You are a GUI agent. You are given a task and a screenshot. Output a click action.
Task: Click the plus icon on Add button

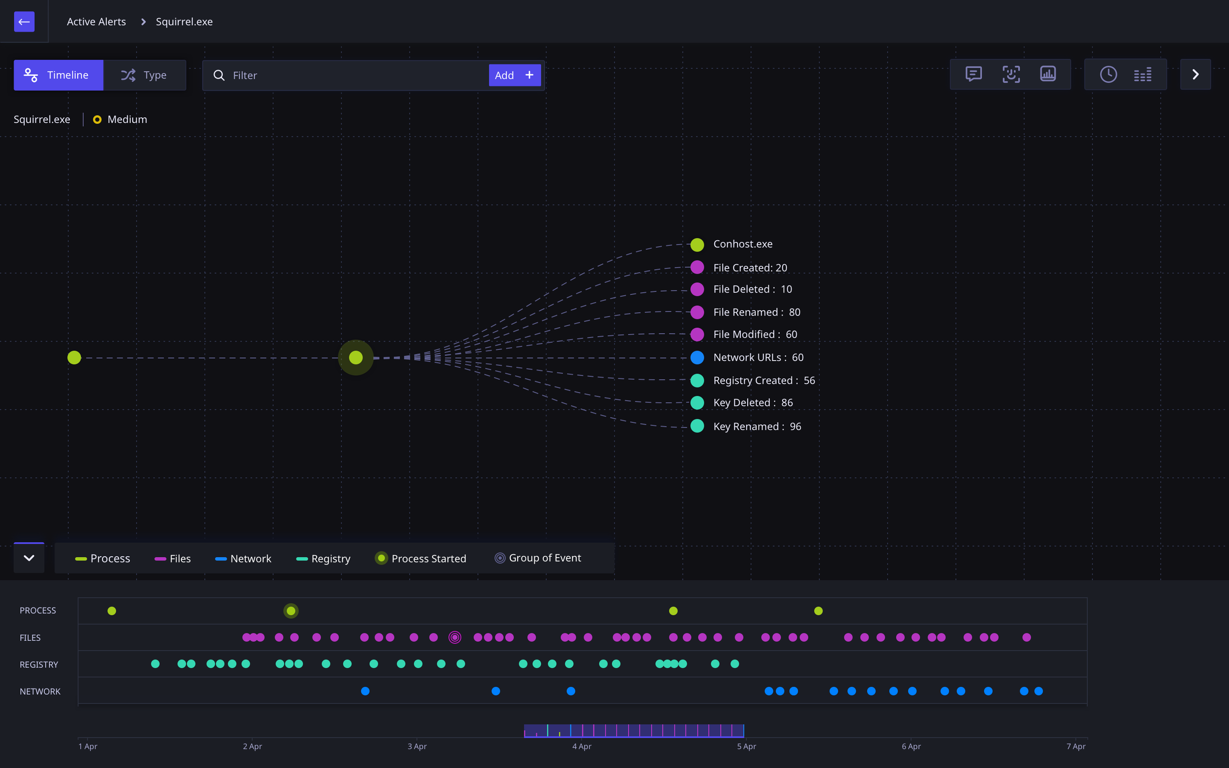[529, 75]
